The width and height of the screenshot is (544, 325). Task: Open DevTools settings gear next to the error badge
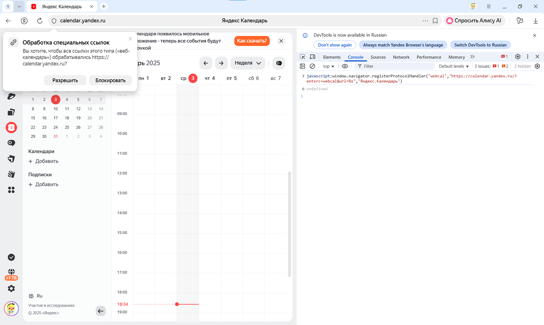point(518,57)
